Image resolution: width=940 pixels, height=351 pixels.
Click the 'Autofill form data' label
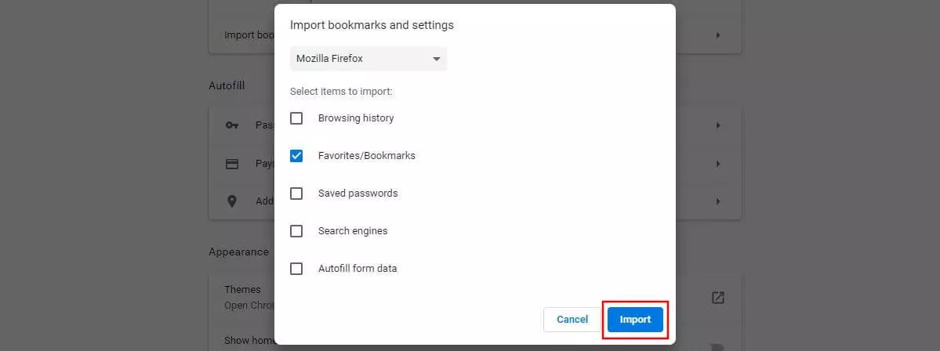(357, 269)
